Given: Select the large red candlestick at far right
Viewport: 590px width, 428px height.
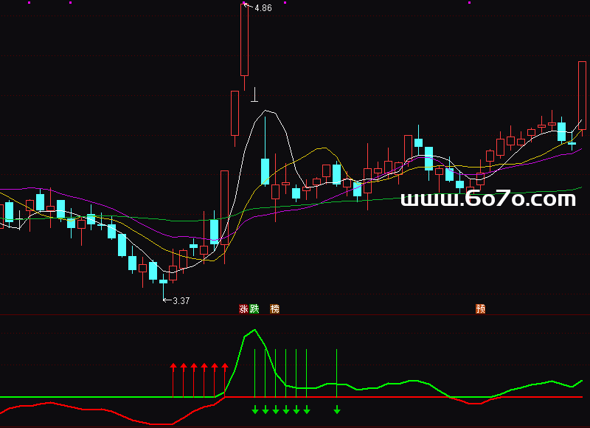Looking at the screenshot, I should (x=582, y=94).
